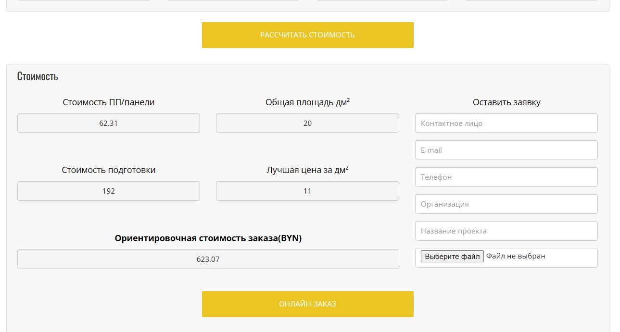620x332 pixels.
Task: Click into the E-mail field
Action: (506, 150)
